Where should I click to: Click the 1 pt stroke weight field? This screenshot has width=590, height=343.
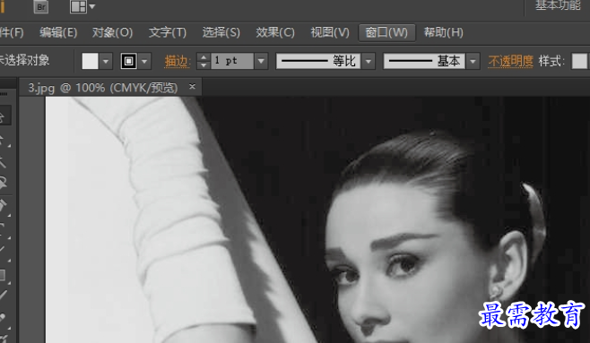(x=231, y=61)
